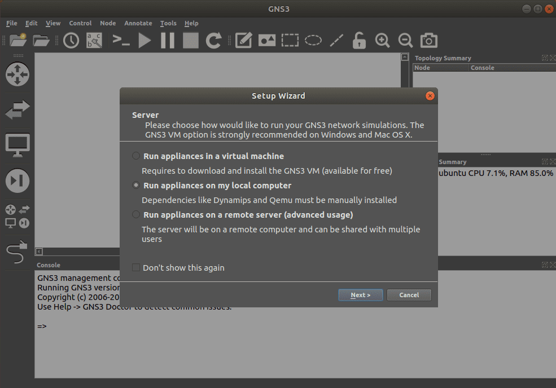Browse switches in the device sidebar
Image resolution: width=556 pixels, height=388 pixels.
pos(17,109)
